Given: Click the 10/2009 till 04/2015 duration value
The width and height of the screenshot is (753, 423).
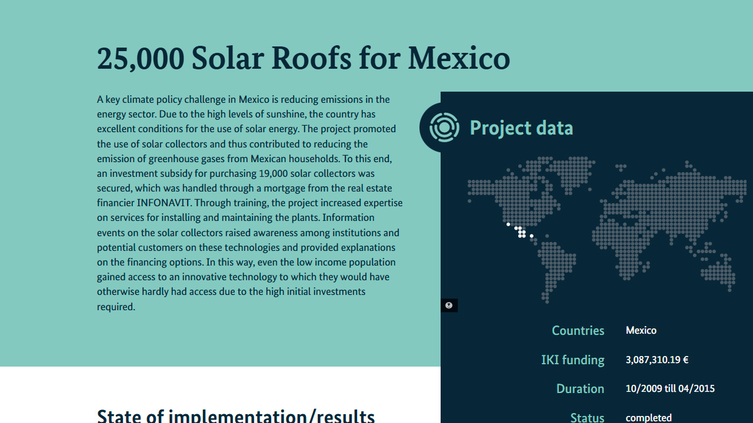Looking at the screenshot, I should coord(670,389).
